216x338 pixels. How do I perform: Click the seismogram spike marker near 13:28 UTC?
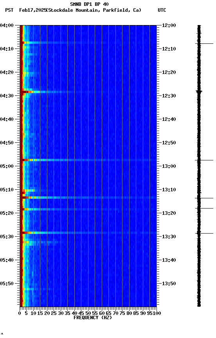pos(204,233)
